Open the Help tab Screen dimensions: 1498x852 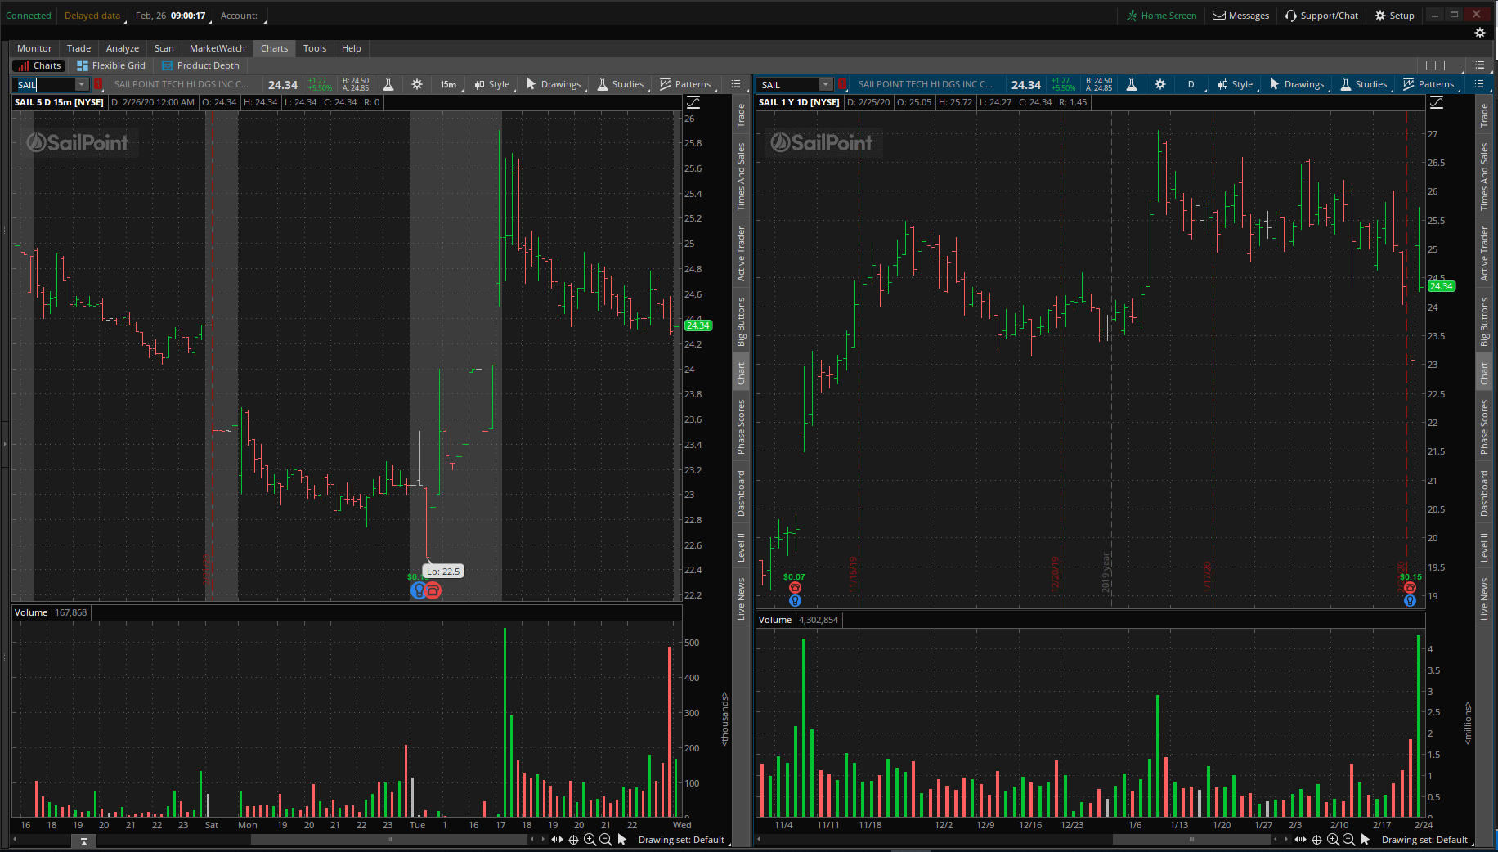[352, 48]
